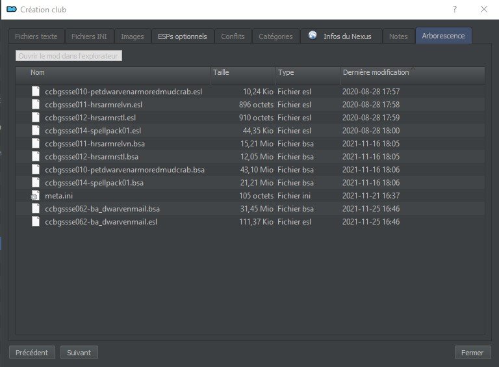Click file icon of ccbgssse011-hrsarmrelvn.bsa
The image size is (499, 367).
pyautogui.click(x=36, y=144)
